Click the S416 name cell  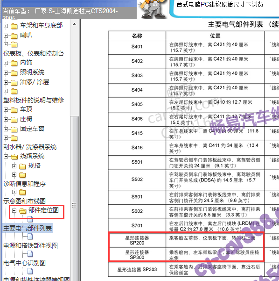tap(137, 148)
